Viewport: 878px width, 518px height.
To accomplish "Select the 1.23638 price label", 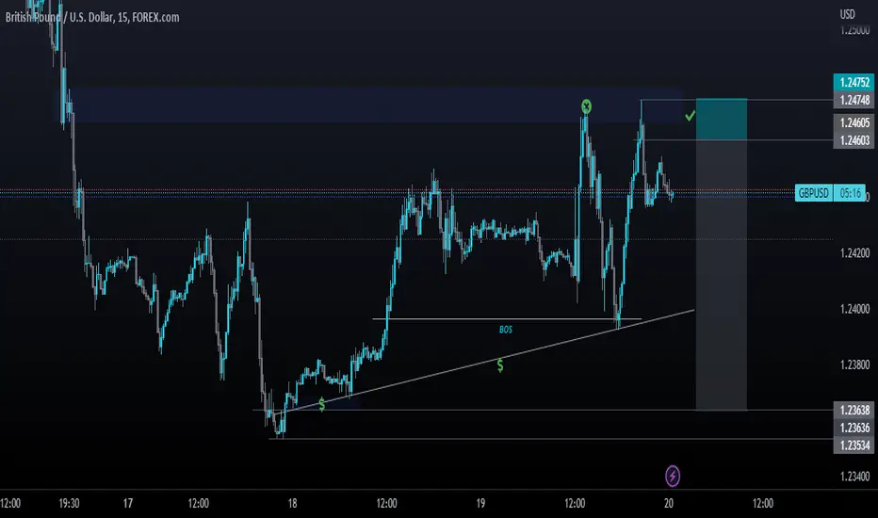I will point(854,410).
